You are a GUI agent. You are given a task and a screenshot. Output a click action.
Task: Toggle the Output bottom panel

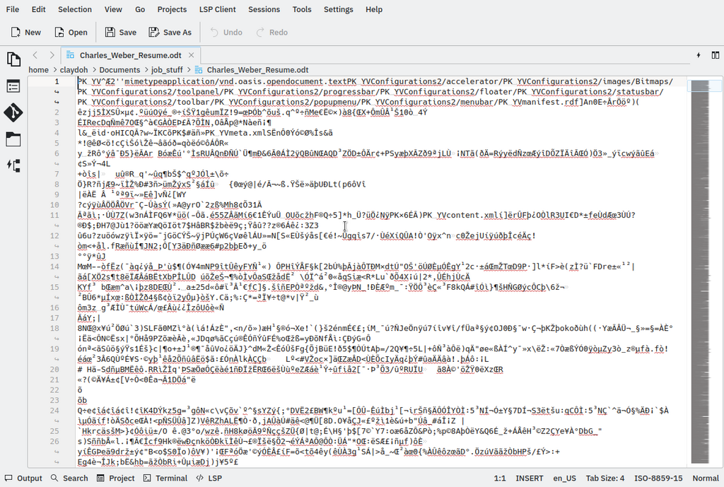[23, 479]
